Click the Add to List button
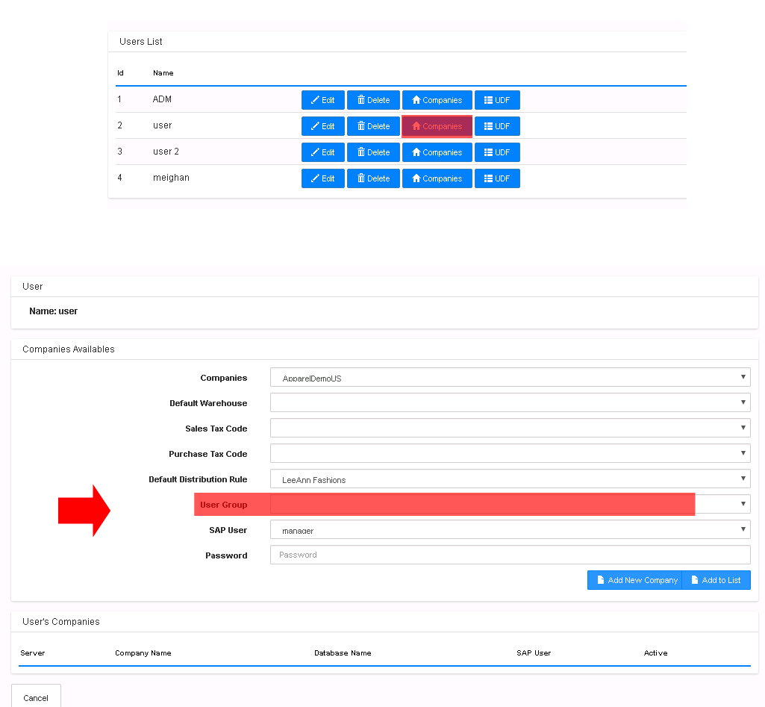The width and height of the screenshot is (765, 707). click(716, 580)
